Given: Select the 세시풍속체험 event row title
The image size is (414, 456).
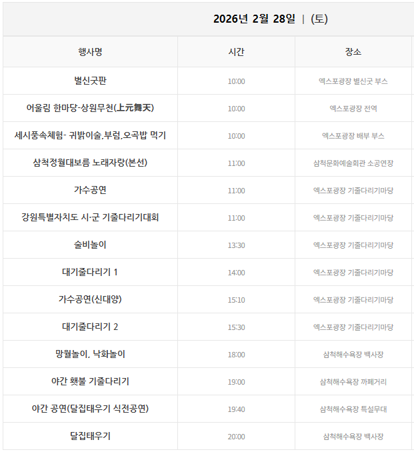Looking at the screenshot, I should coord(90,135).
